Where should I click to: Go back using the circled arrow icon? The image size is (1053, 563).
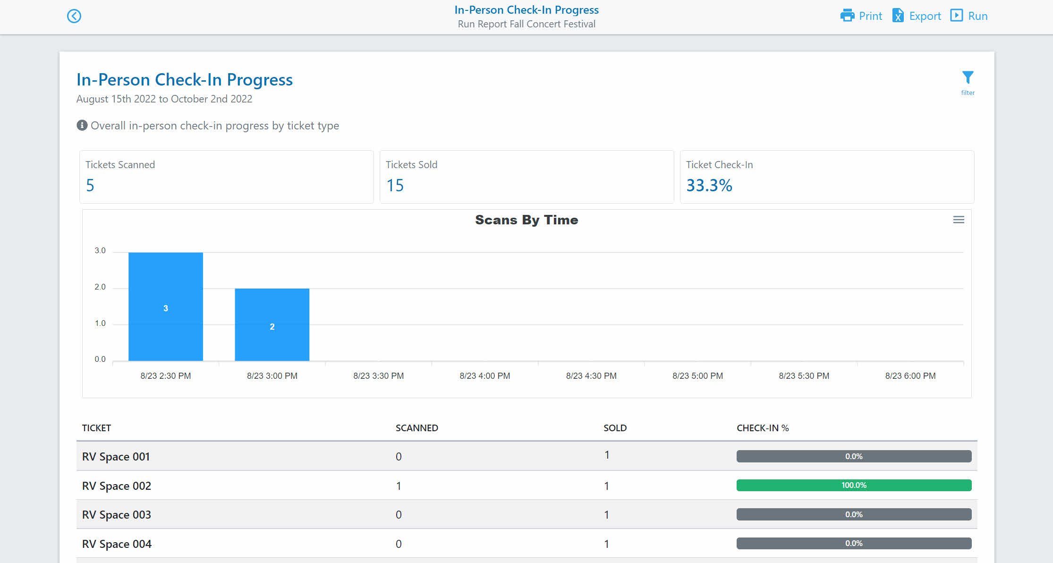pyautogui.click(x=74, y=16)
